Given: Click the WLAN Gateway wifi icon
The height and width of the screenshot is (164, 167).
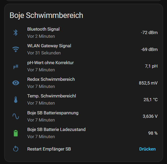Looking at the screenshot, I should 16,49.
